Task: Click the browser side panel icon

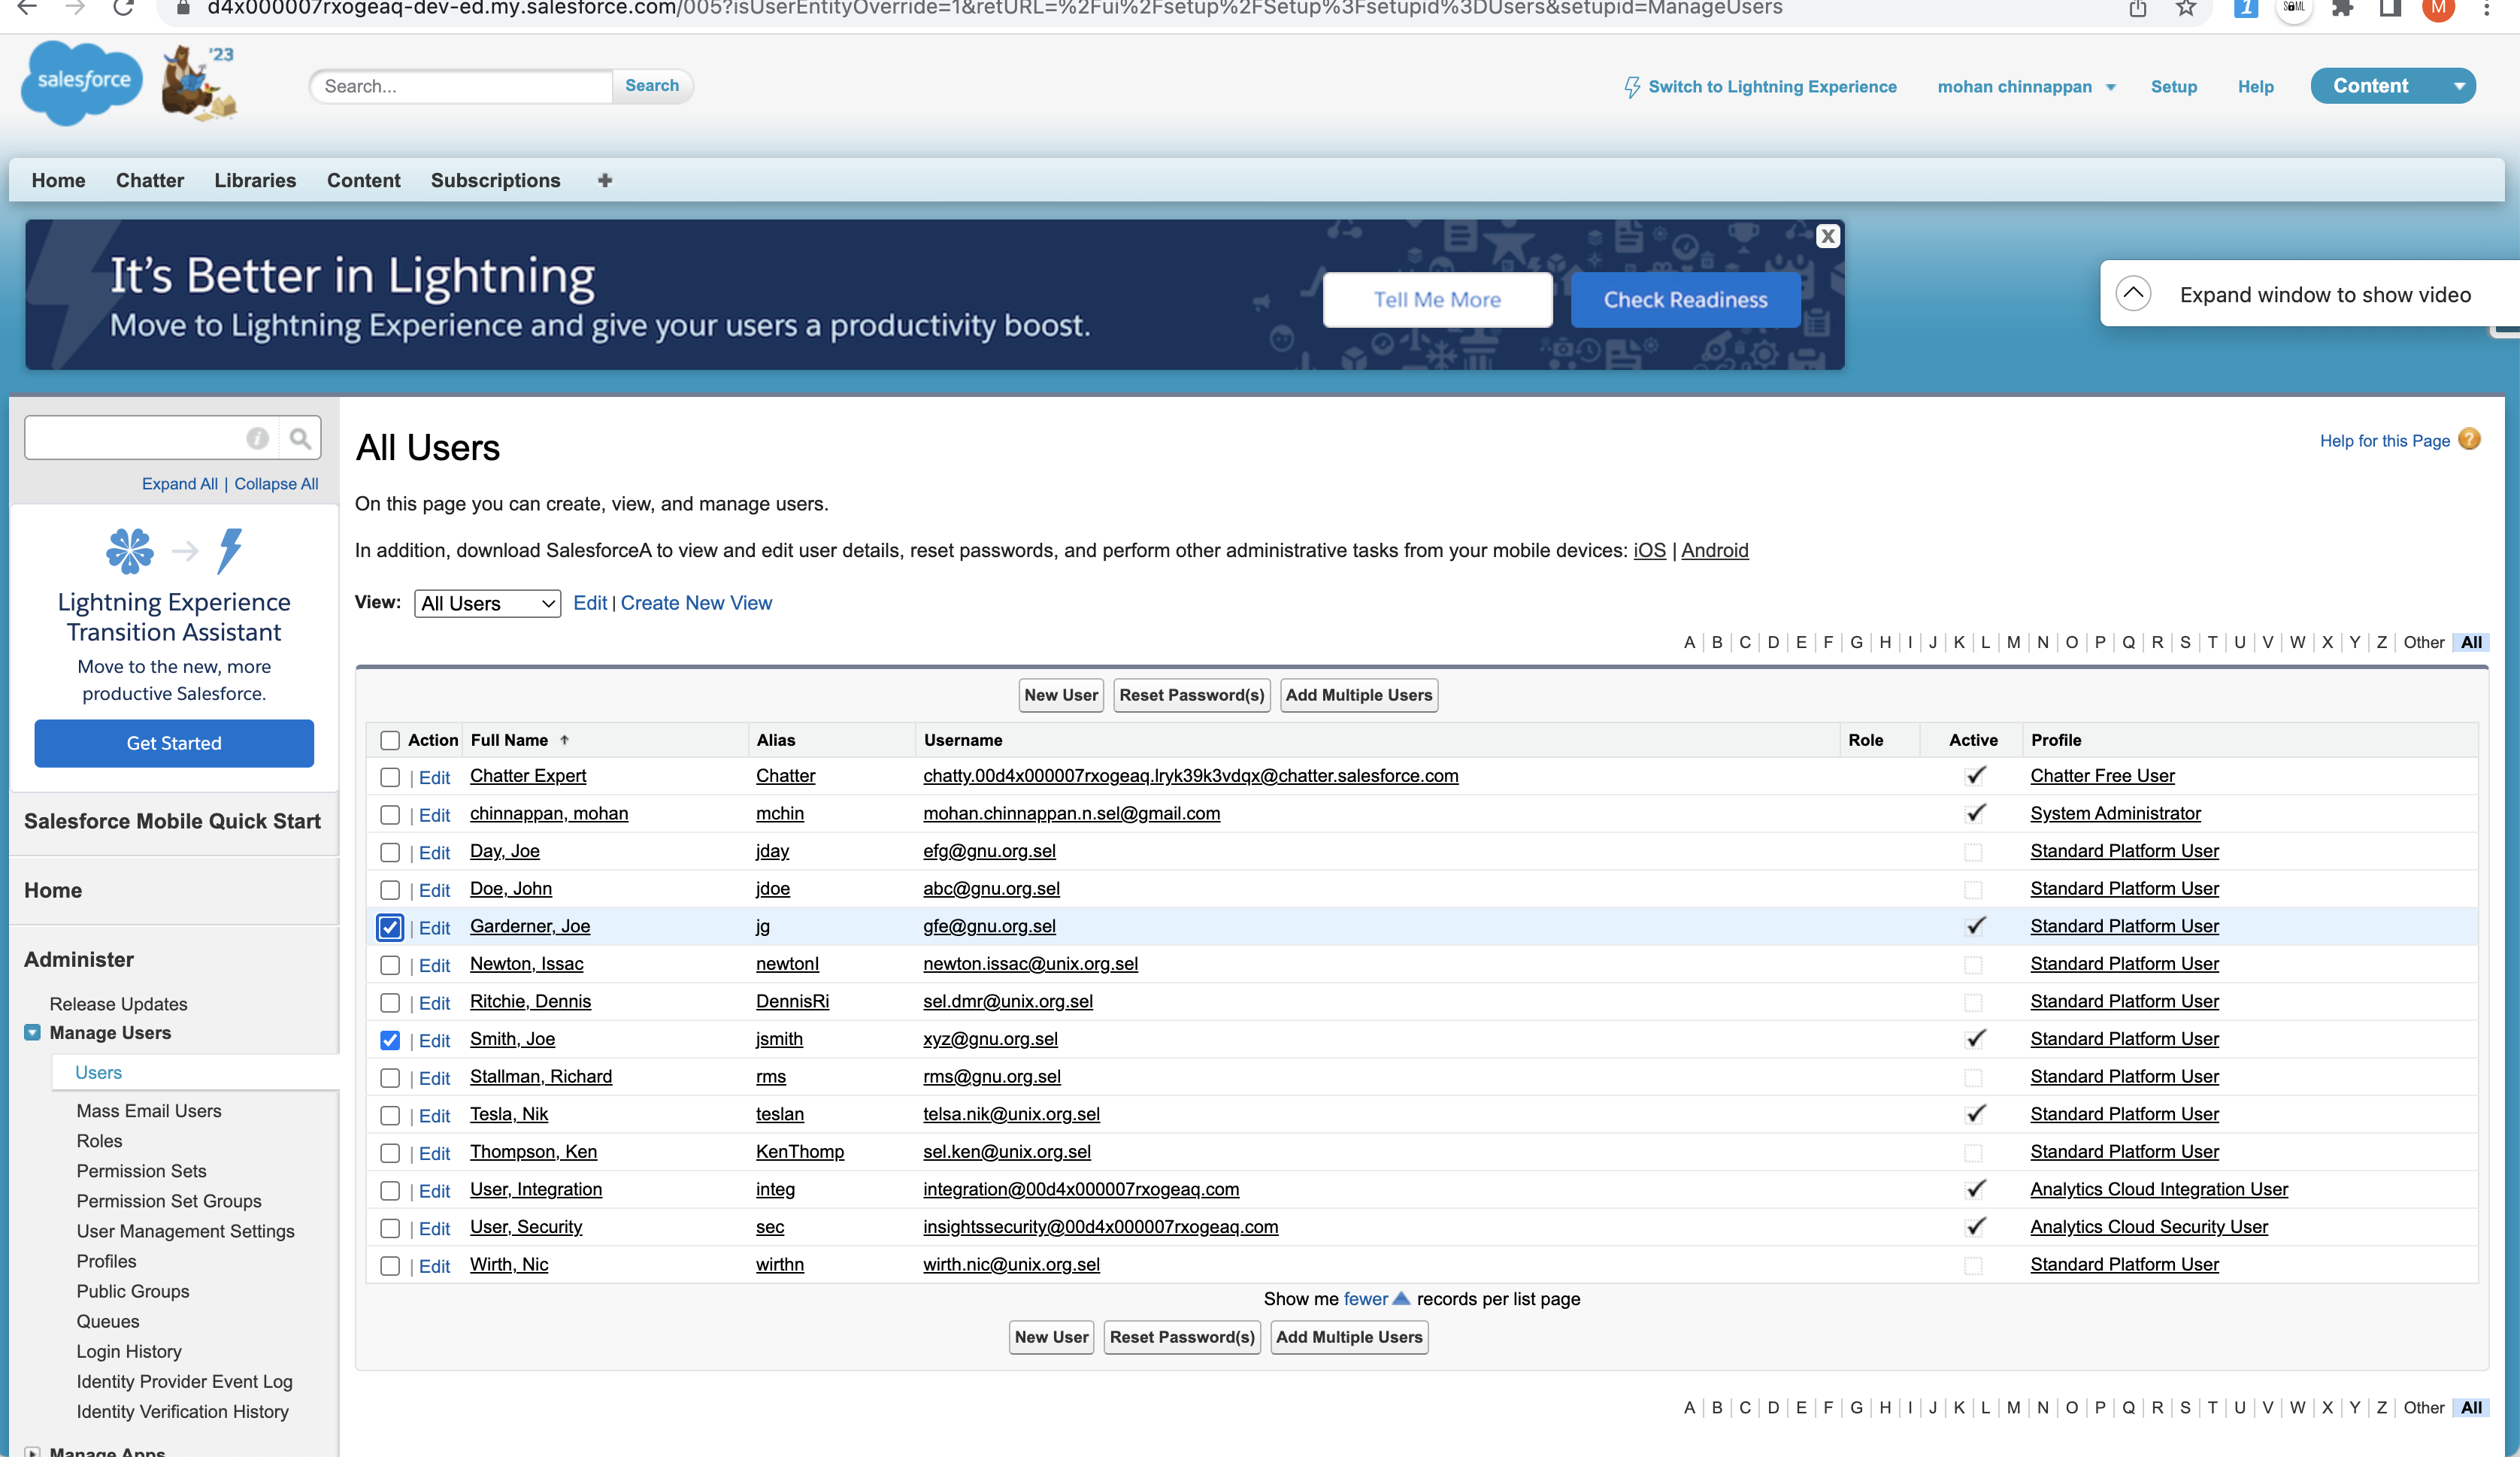Action: (x=2390, y=8)
